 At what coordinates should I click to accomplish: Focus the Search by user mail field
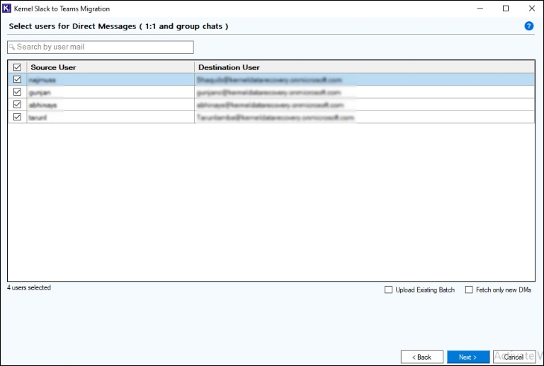(x=101, y=47)
